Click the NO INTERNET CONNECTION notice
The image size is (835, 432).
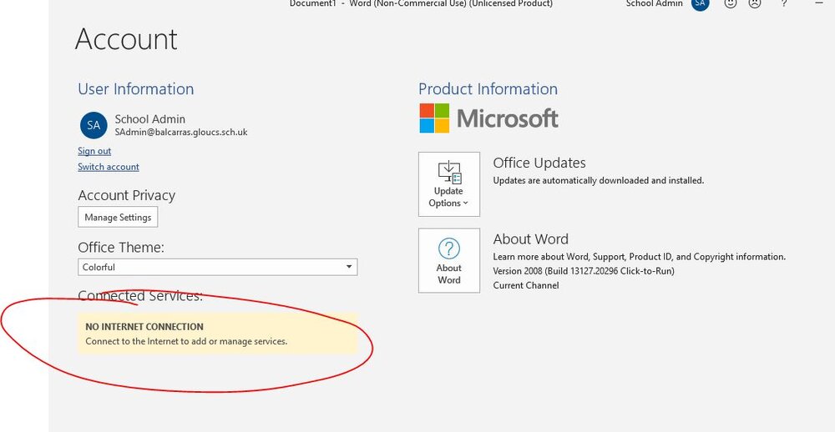coord(217,334)
